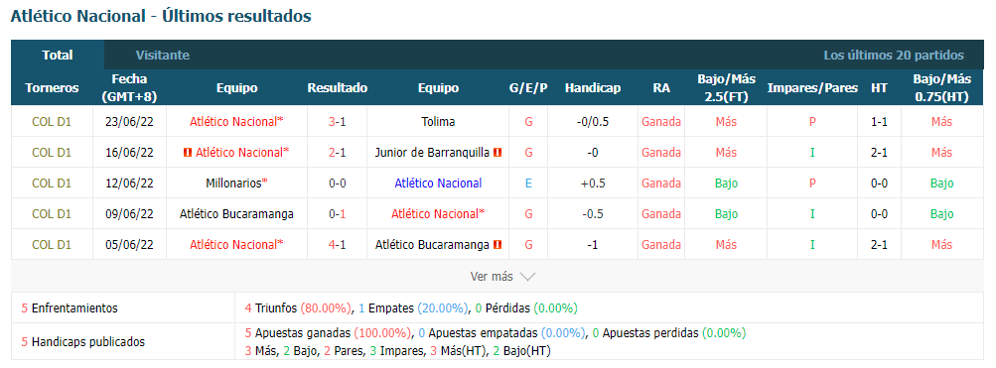Click COL D1 tournament in first row
Image resolution: width=996 pixels, height=368 pixels.
click(52, 122)
